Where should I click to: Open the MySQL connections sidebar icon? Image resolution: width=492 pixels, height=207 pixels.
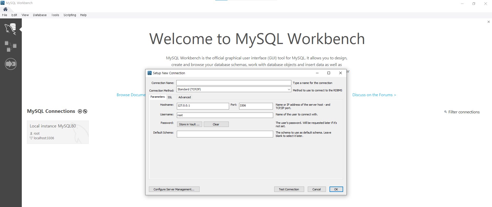click(11, 29)
